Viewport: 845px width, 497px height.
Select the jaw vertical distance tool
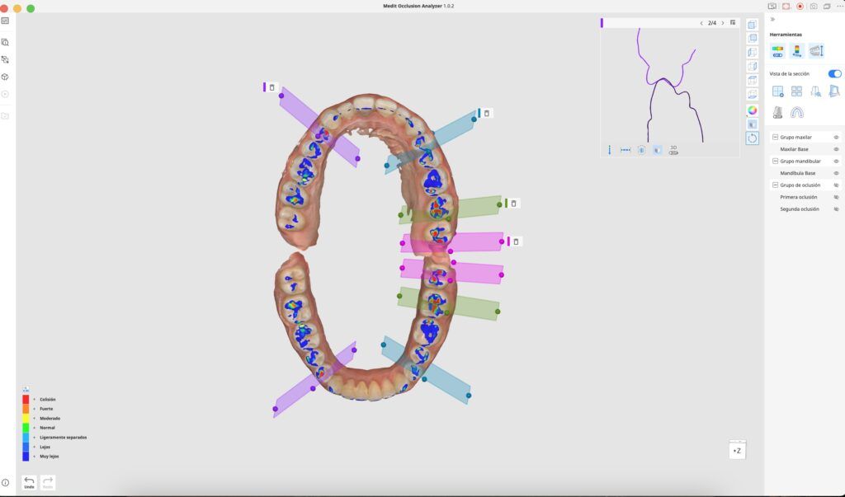click(x=816, y=51)
